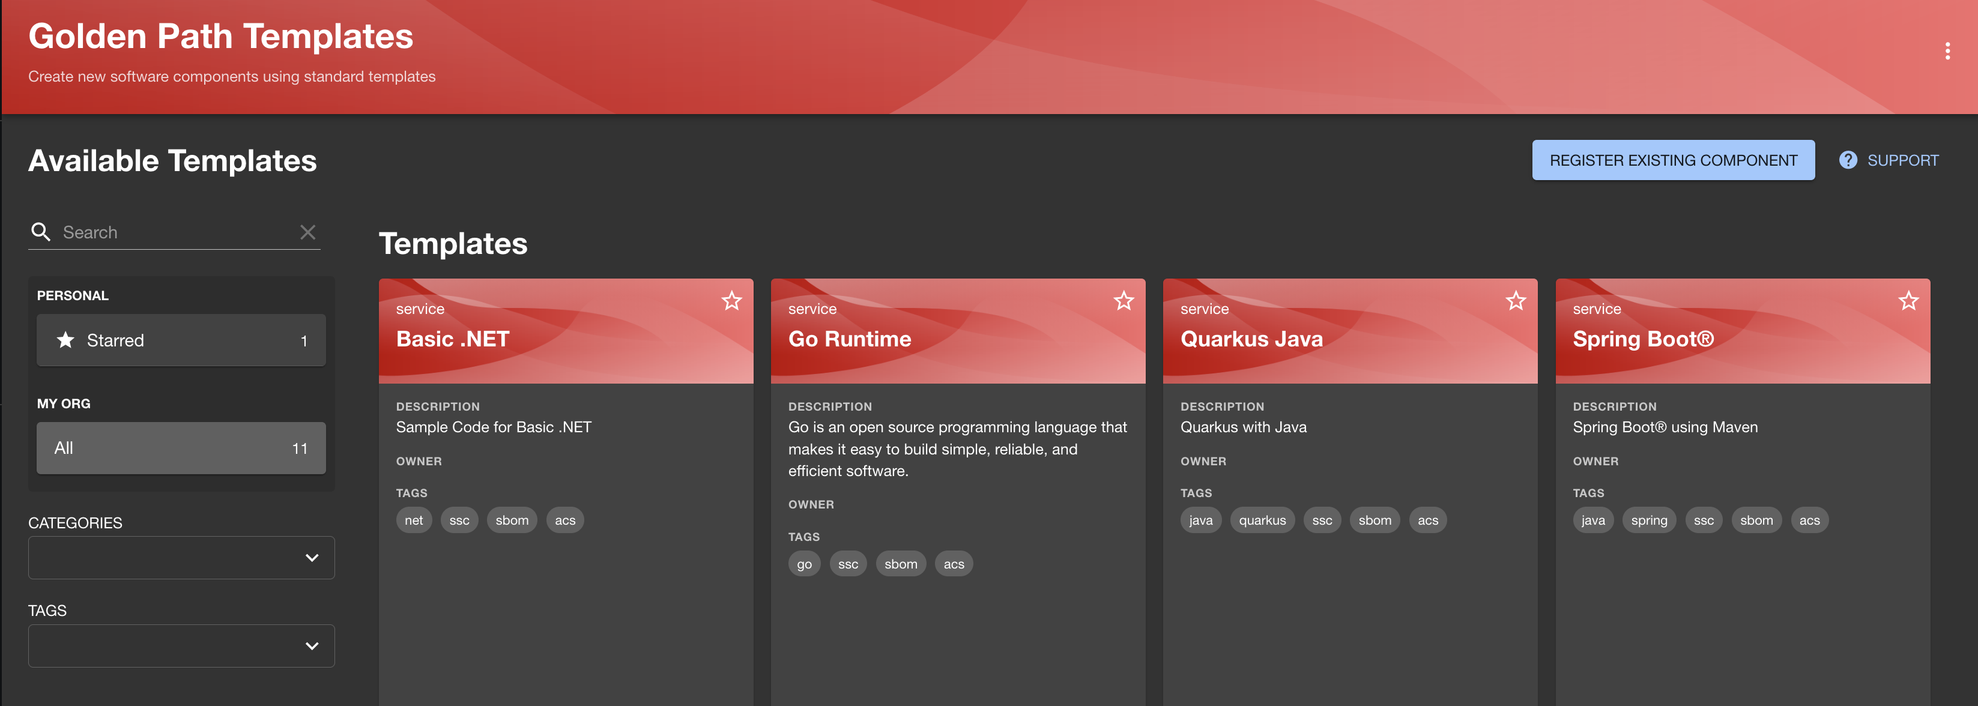The image size is (1978, 706).
Task: Click the ssc tag on Spring Boot
Action: click(x=1704, y=520)
